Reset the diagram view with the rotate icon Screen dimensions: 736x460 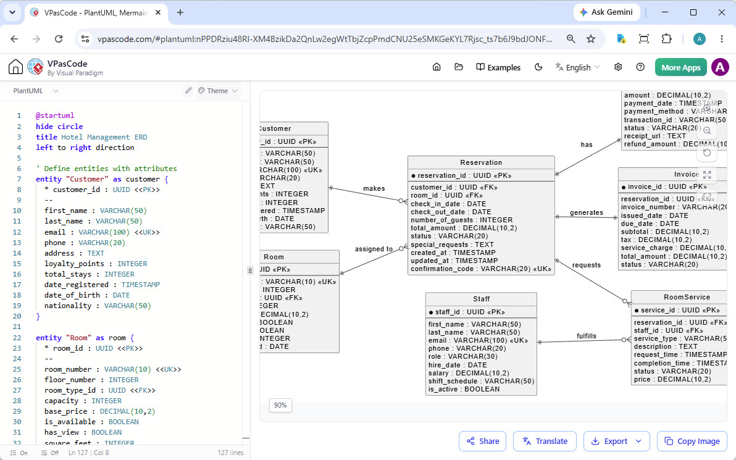point(707,153)
